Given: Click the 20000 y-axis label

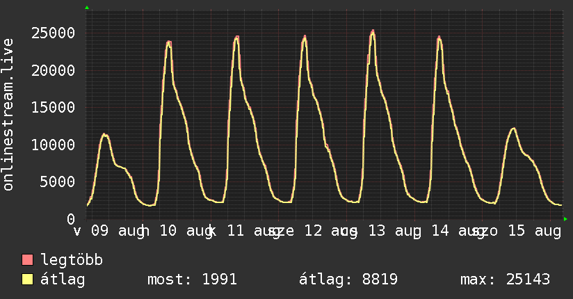Looking at the screenshot, I should [53, 70].
